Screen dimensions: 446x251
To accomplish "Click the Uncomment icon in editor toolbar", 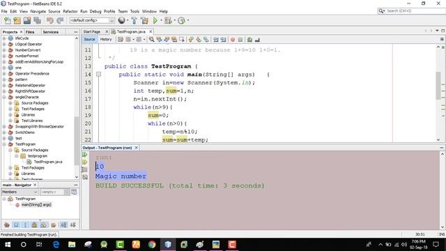I will coord(257,40).
